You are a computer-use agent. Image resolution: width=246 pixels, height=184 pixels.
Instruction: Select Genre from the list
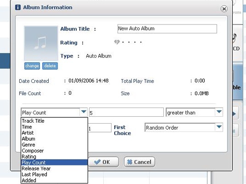click(55, 145)
